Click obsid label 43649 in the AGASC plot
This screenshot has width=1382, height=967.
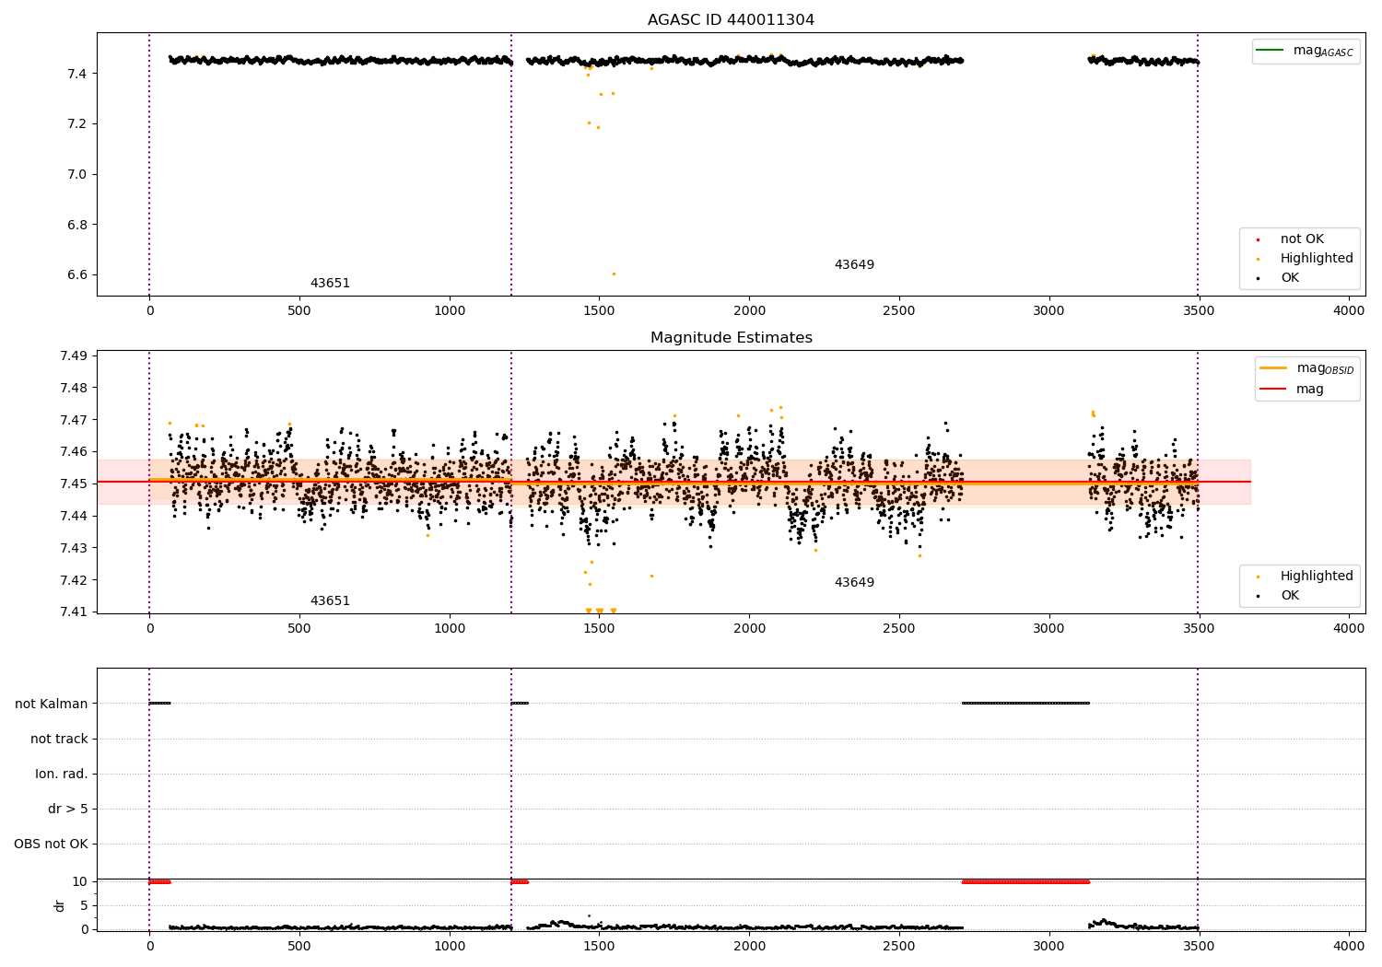854,265
